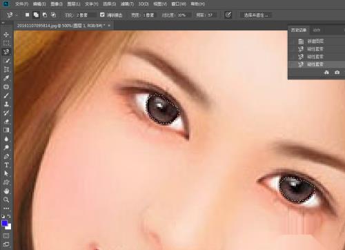The width and height of the screenshot is (345, 250).
Task: Select the Move tool
Action: point(6,35)
